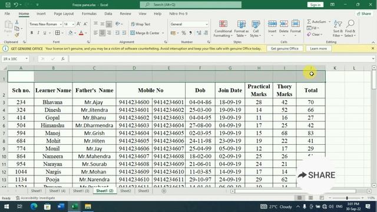Apply Percent Style
Viewport: 377px width, 212px height.
click(x=184, y=33)
